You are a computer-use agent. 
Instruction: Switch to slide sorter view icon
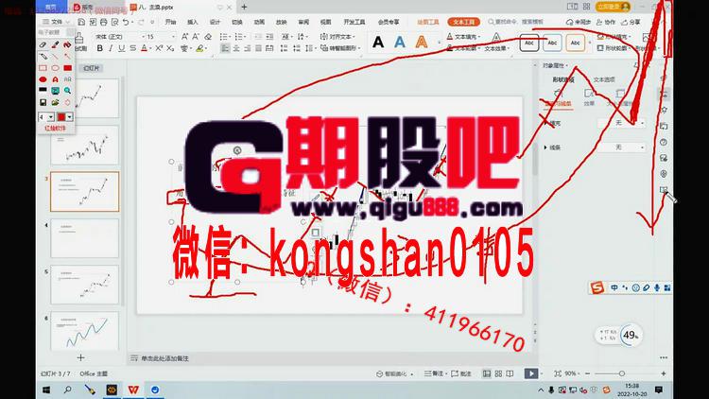(x=498, y=373)
